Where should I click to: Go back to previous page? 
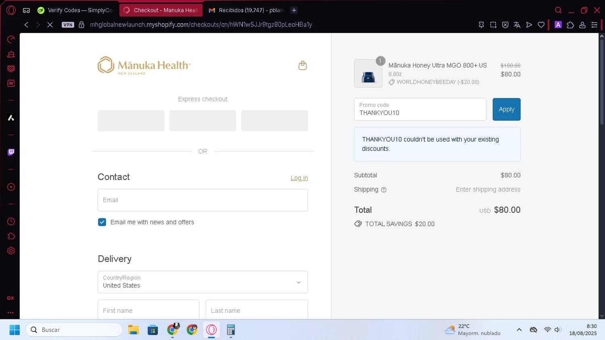coord(26,25)
